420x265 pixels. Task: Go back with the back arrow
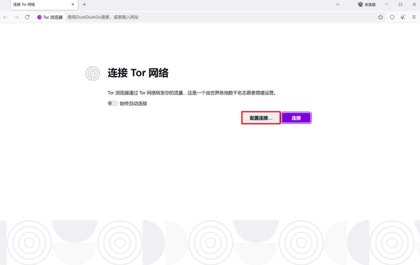tap(6, 17)
